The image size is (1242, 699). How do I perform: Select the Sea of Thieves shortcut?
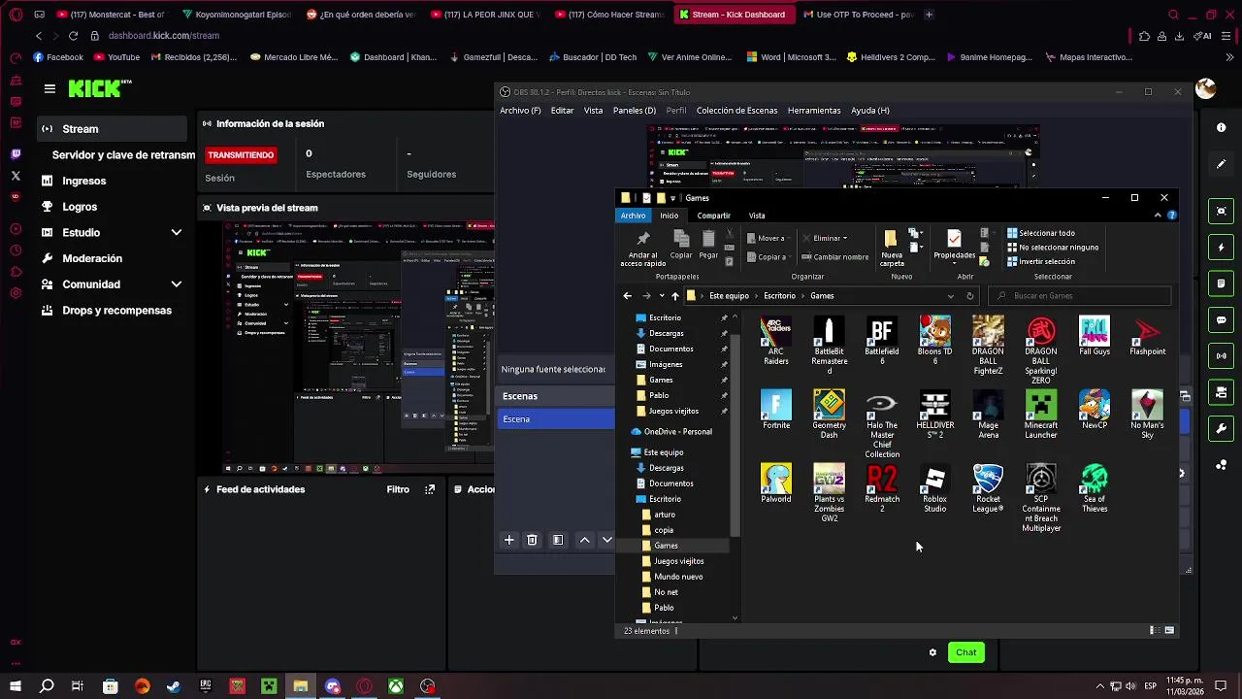point(1095,488)
